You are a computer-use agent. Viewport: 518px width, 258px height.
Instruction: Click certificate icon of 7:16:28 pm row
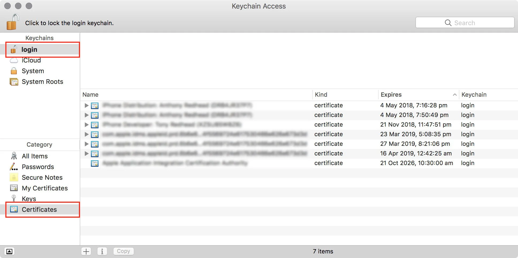pyautogui.click(x=95, y=106)
